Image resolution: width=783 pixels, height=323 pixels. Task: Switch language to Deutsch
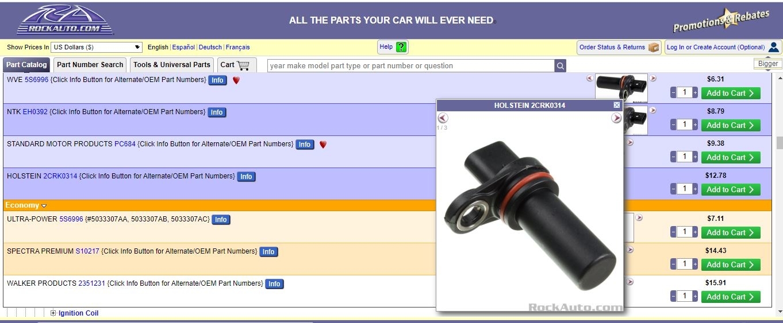pyautogui.click(x=210, y=48)
